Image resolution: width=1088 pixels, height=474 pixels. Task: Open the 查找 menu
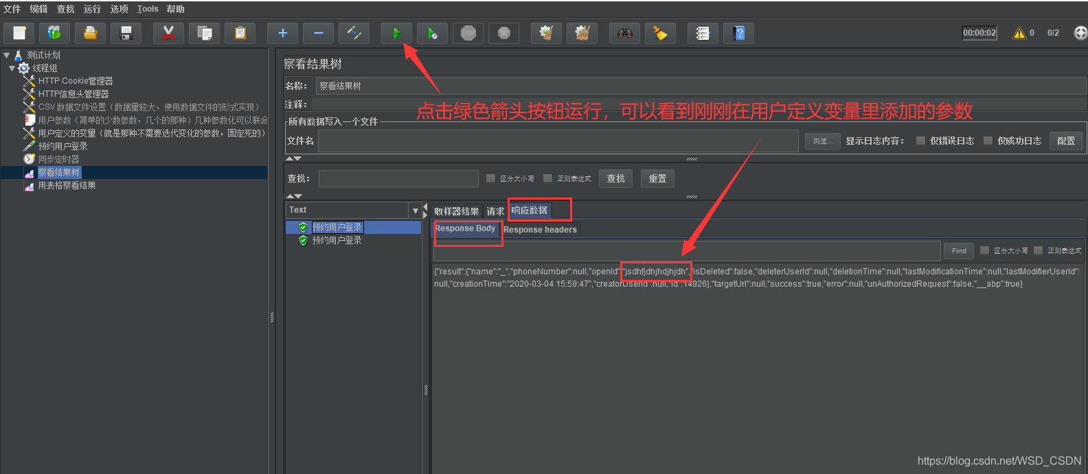pyautogui.click(x=65, y=9)
